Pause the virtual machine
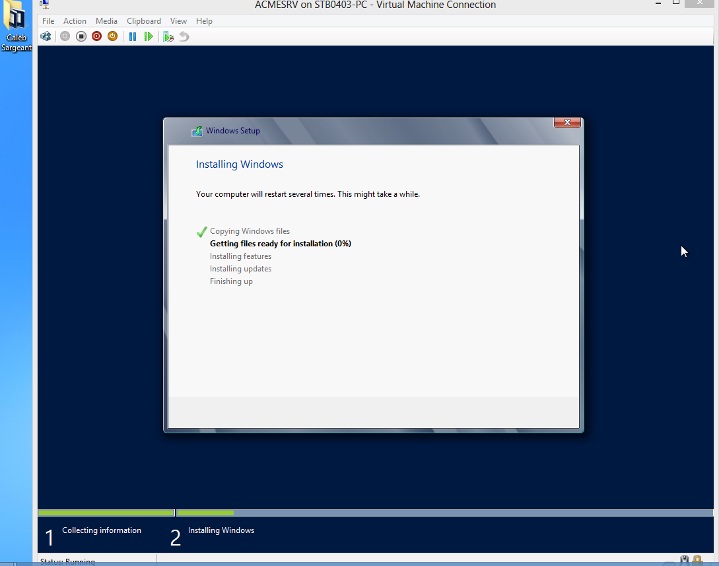 click(x=133, y=37)
